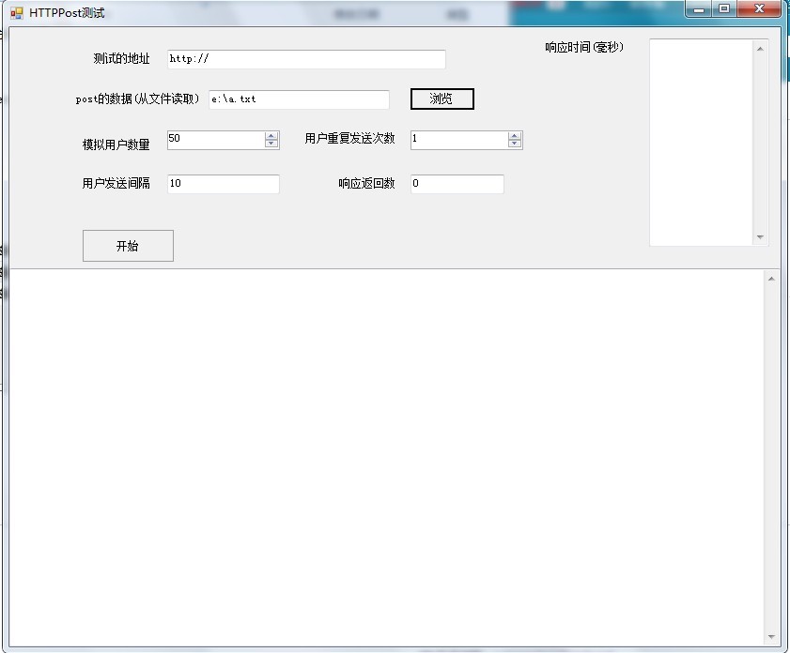The height and width of the screenshot is (653, 790).
Task: Click the post的数据(从文件读取) label
Action: 137,99
